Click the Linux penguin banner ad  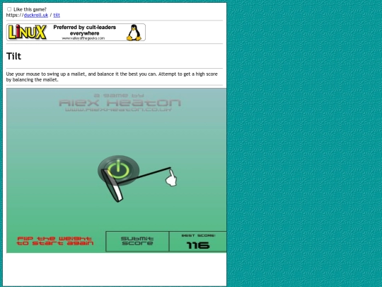[76, 32]
